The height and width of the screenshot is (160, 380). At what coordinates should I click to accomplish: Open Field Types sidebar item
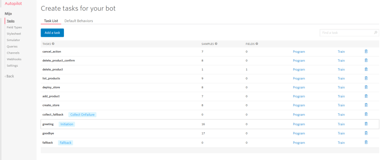tap(14, 27)
